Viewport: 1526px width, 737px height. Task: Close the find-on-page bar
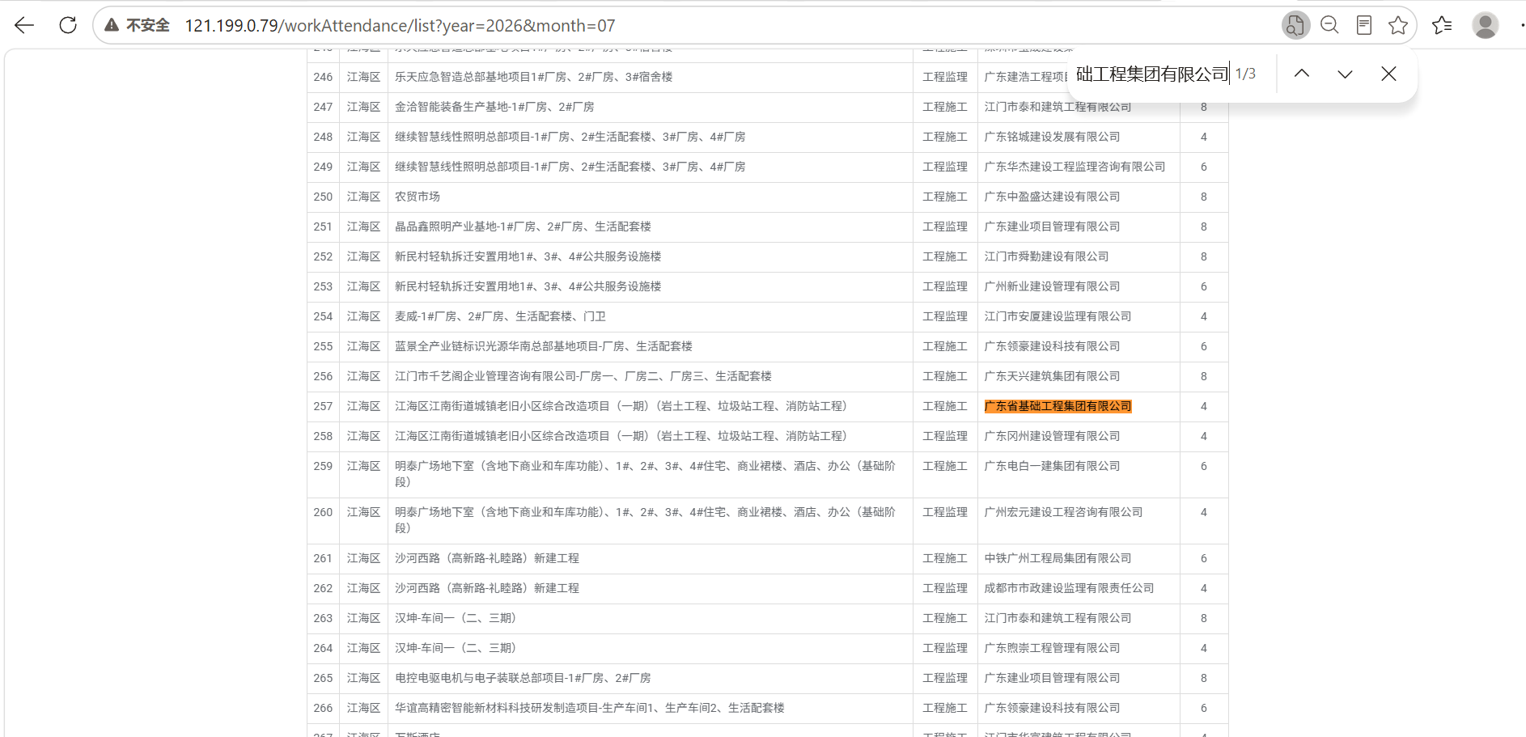[1388, 74]
